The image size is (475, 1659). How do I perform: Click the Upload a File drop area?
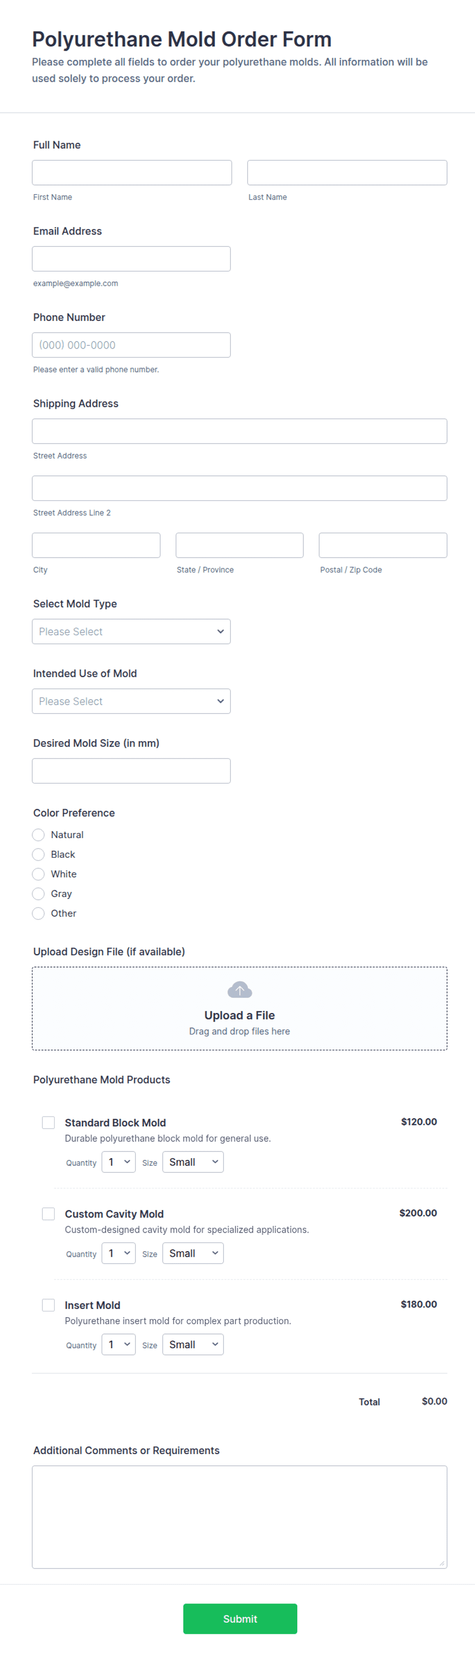click(240, 1008)
